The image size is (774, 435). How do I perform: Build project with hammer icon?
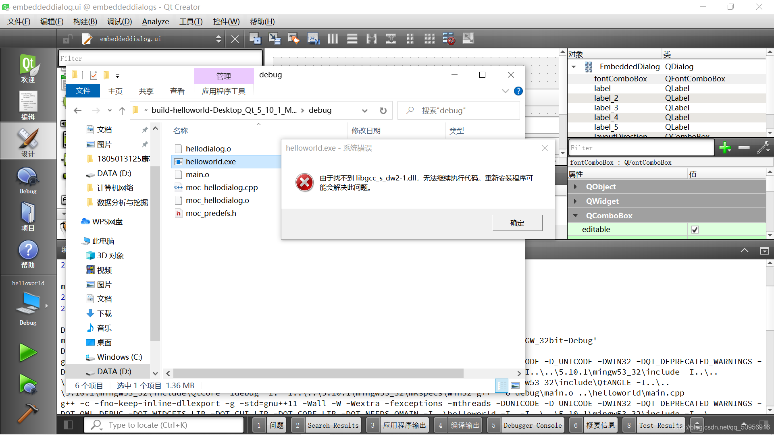[28, 413]
